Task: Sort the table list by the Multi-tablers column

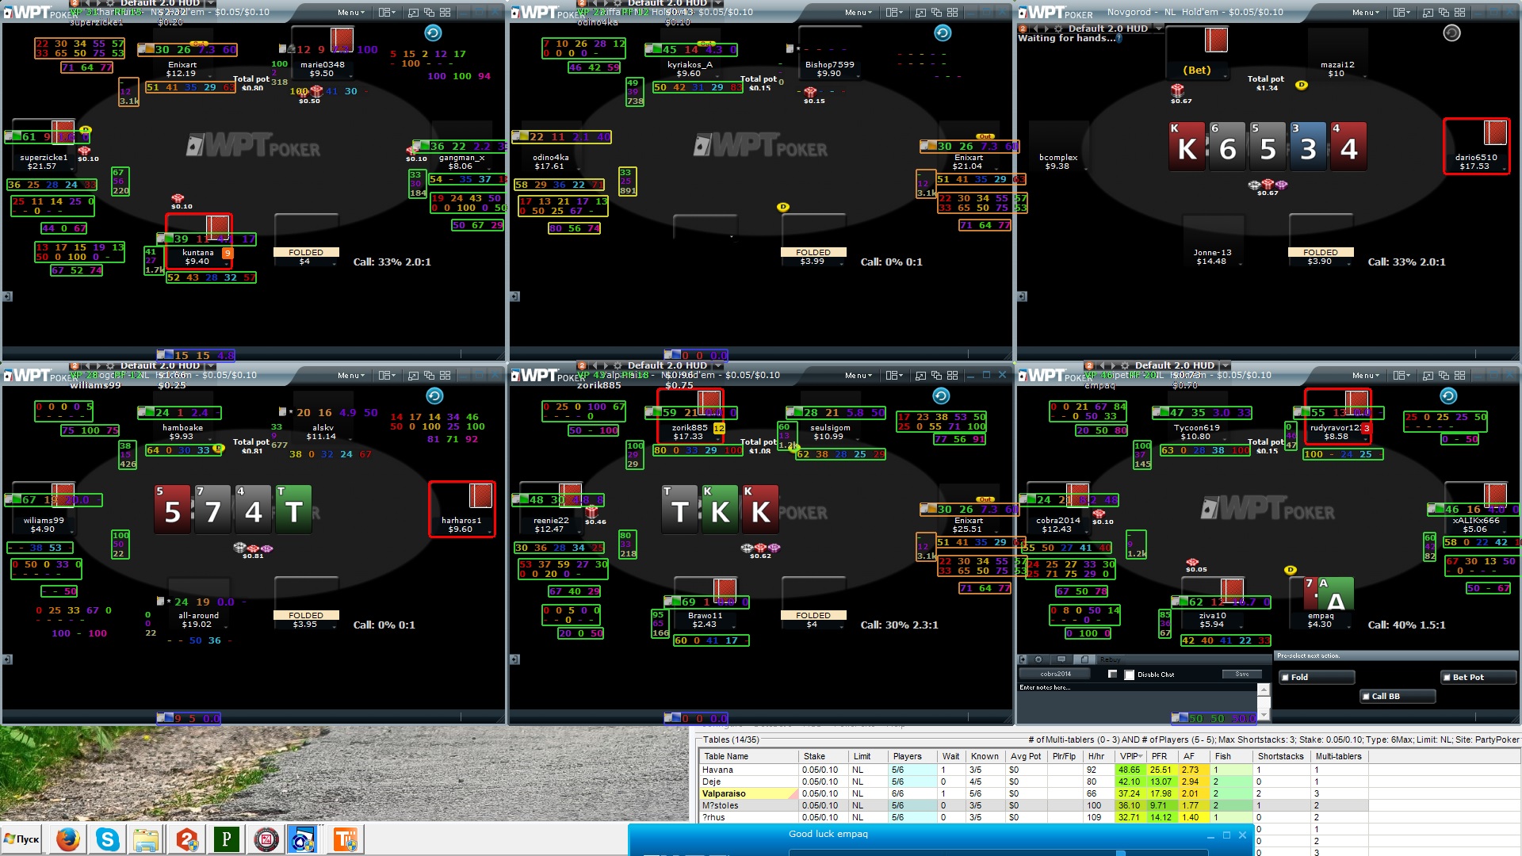Action: pyautogui.click(x=1339, y=756)
